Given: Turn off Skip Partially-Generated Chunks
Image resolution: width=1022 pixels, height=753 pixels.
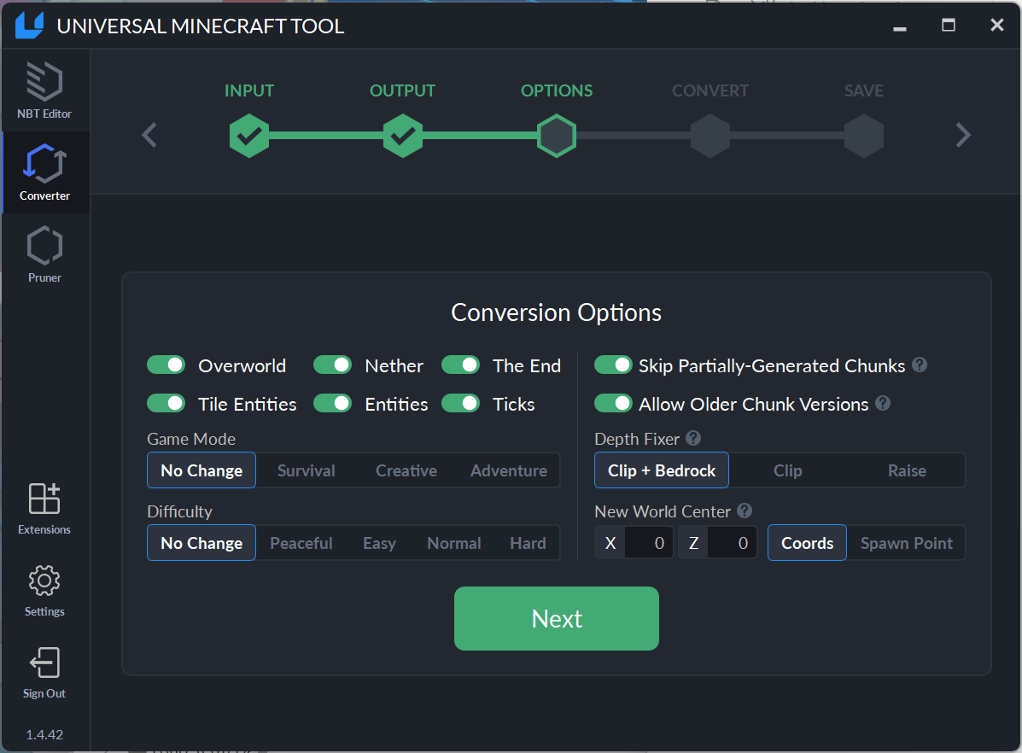Looking at the screenshot, I should (x=613, y=365).
